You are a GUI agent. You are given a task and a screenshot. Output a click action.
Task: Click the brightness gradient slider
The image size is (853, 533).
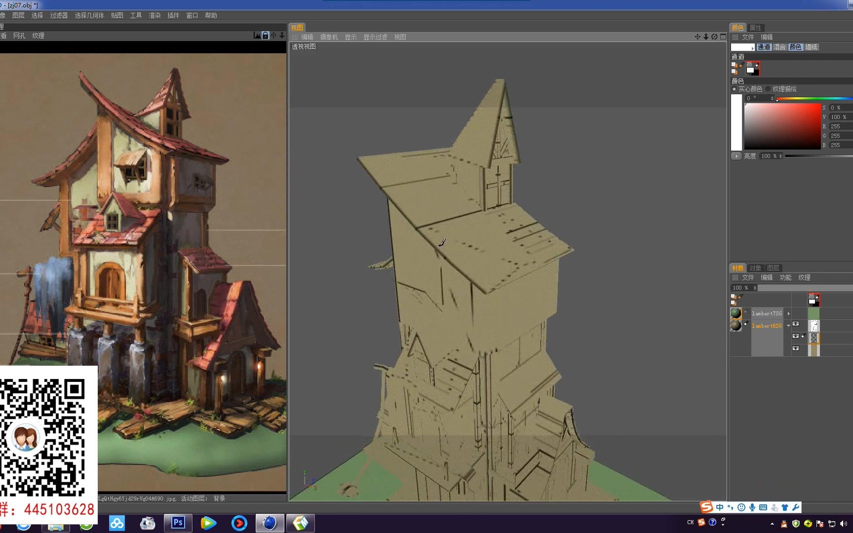click(x=819, y=156)
